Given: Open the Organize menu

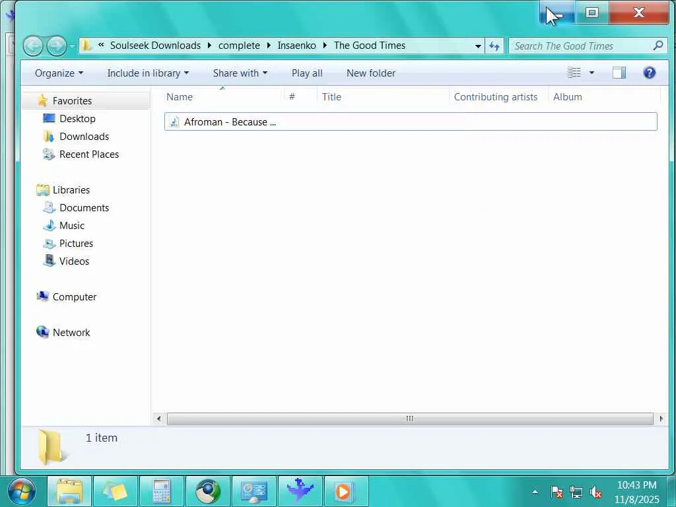Looking at the screenshot, I should (59, 73).
